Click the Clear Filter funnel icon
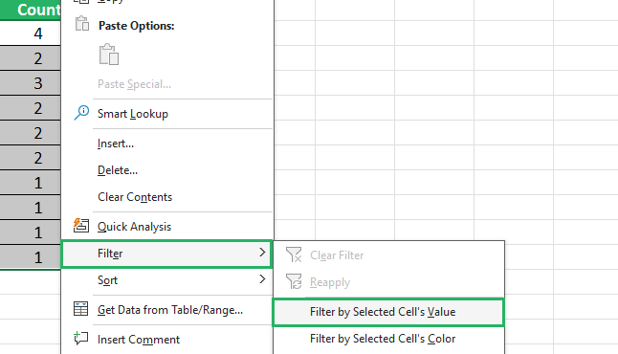Image resolution: width=618 pixels, height=354 pixels. (294, 254)
